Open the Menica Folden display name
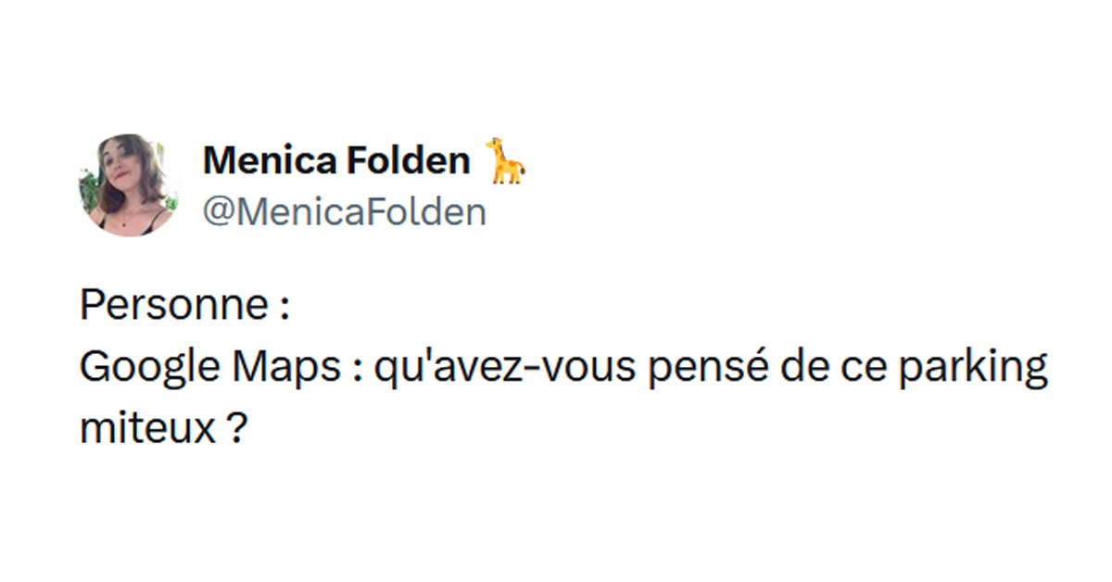The image size is (1112, 582). pos(336,161)
